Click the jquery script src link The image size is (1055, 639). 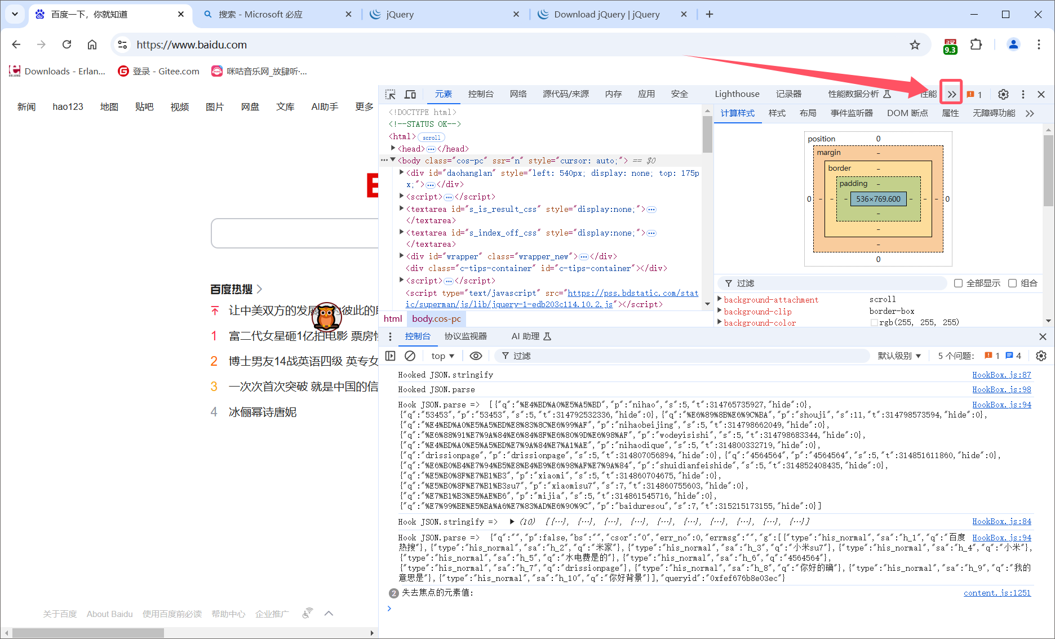click(552, 299)
